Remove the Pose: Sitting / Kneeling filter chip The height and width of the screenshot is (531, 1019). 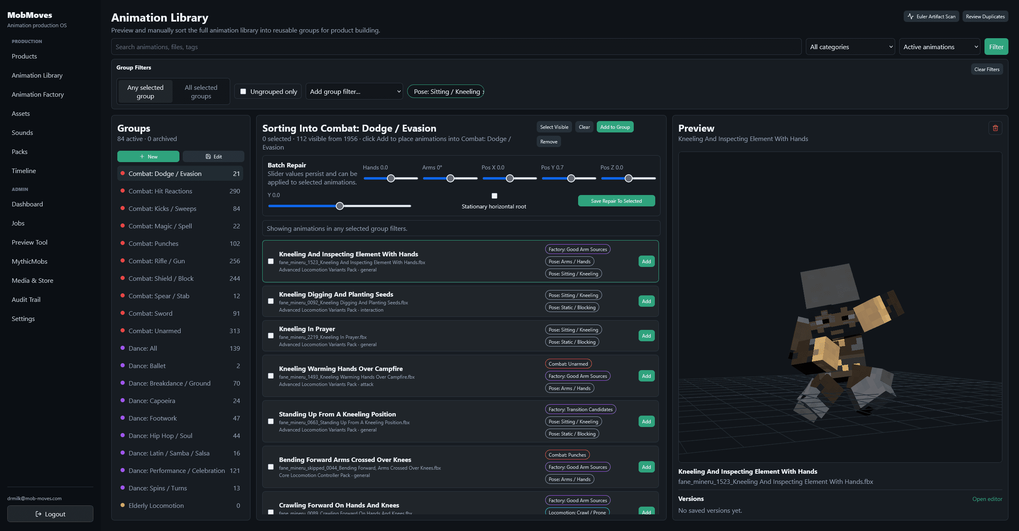tap(446, 91)
